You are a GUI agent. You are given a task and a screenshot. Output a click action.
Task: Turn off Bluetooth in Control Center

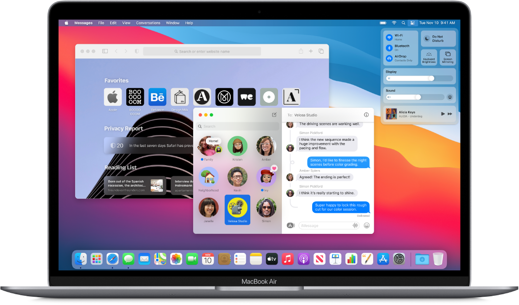pyautogui.click(x=389, y=48)
